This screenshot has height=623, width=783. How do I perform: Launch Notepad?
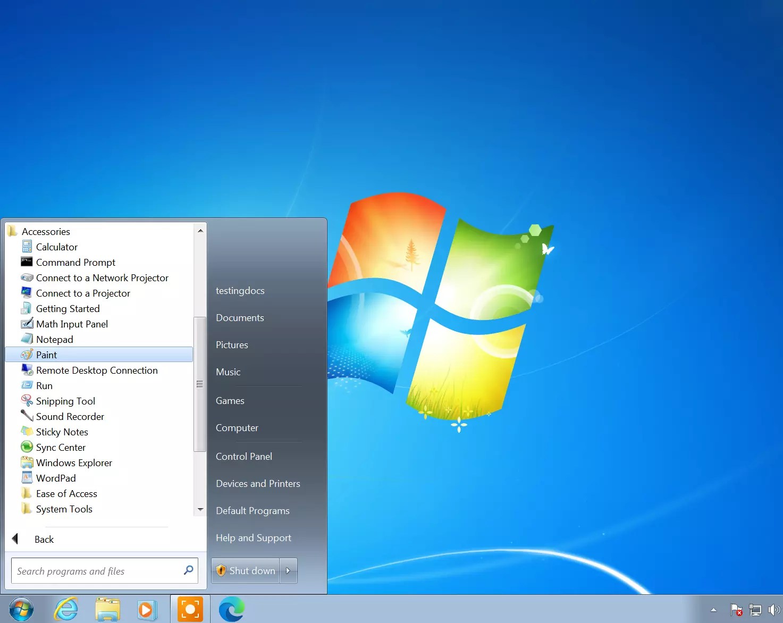pos(55,339)
